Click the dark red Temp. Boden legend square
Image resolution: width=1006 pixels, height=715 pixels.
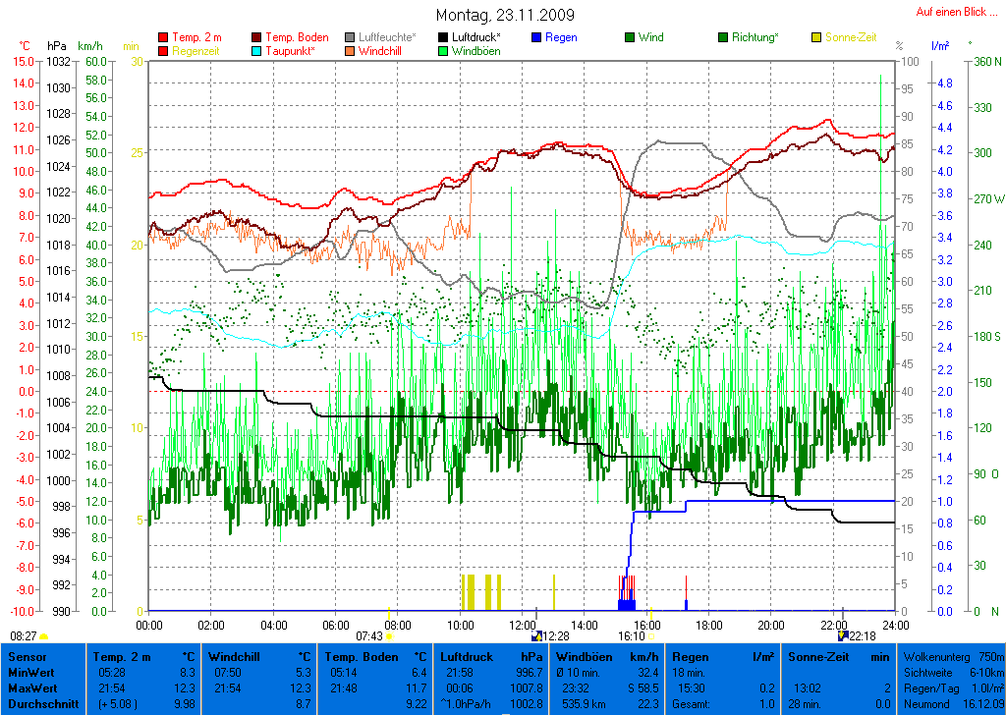point(257,37)
